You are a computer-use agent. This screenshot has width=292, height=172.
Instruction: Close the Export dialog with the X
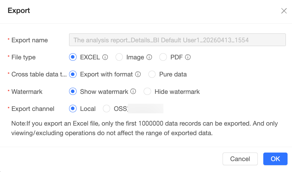[284, 11]
